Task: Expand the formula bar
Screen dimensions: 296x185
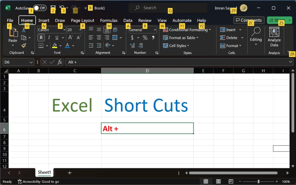Action: pyautogui.click(x=291, y=62)
